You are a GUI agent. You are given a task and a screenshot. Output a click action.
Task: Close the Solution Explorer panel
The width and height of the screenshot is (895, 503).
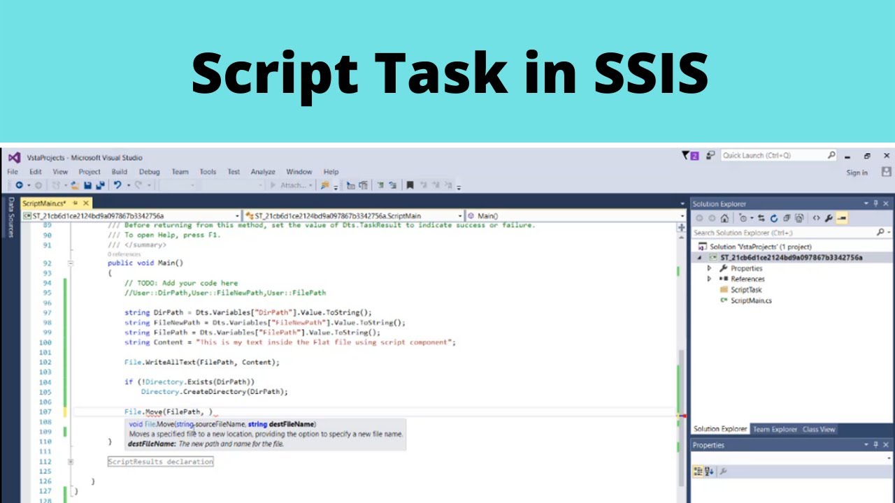point(887,203)
